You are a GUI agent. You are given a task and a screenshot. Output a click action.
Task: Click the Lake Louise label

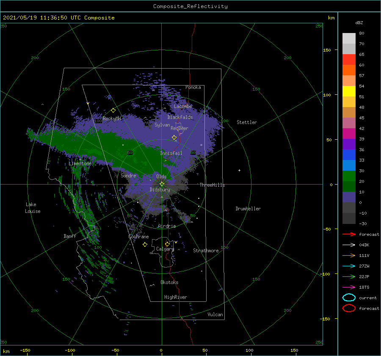(x=33, y=208)
